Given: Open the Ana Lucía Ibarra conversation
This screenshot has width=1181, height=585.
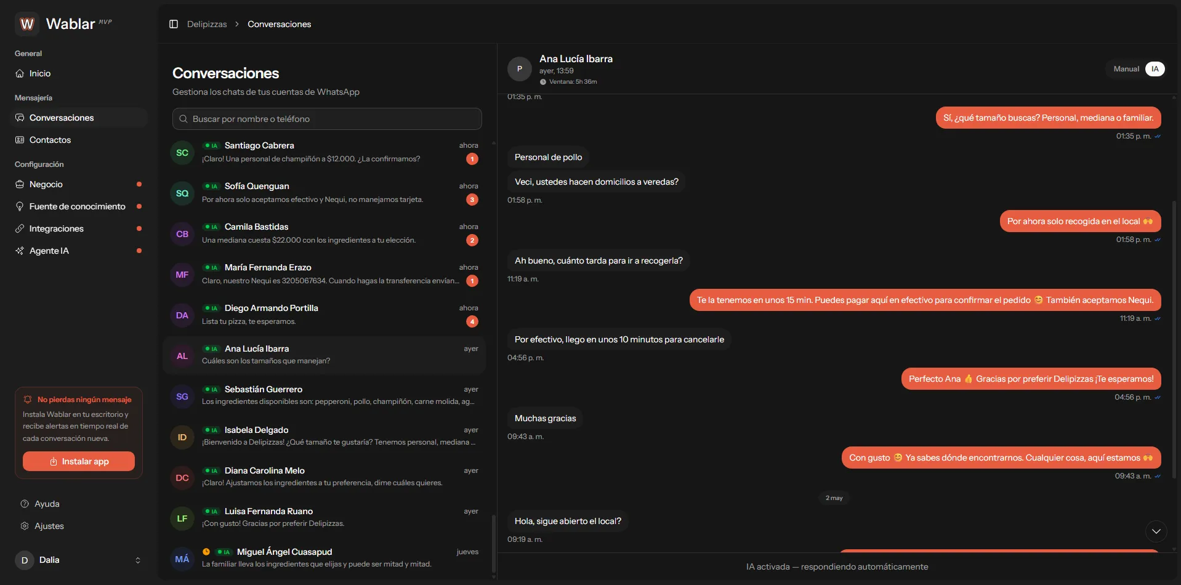Looking at the screenshot, I should click(x=324, y=355).
